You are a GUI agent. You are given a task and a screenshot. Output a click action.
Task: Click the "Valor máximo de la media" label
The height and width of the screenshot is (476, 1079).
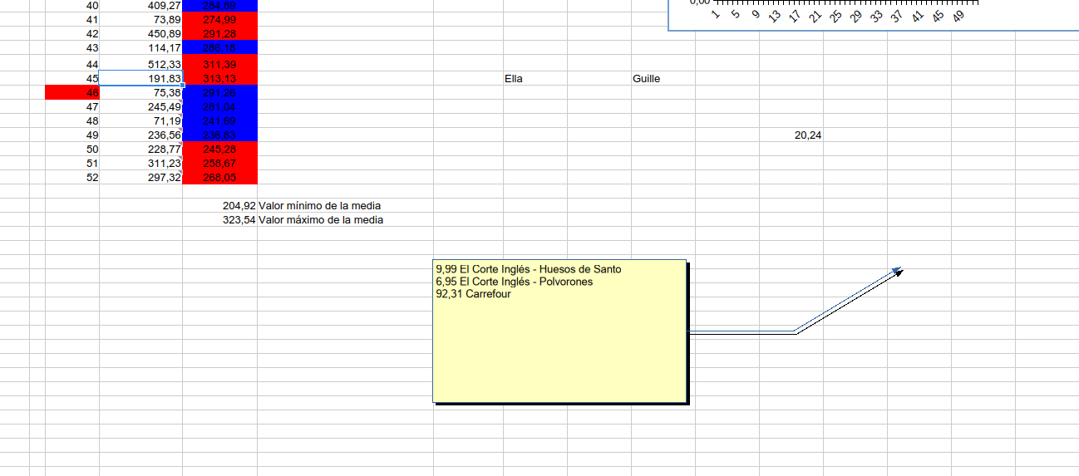click(x=321, y=220)
